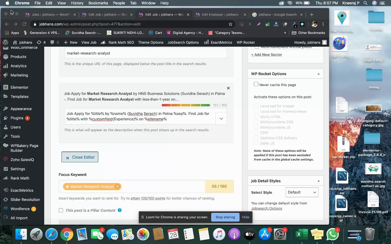Hide the Loom sharing notification

coord(246,217)
